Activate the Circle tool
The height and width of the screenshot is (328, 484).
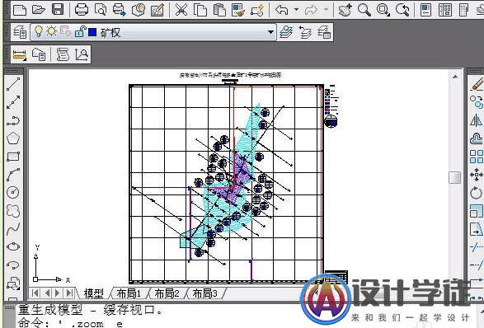(13, 192)
